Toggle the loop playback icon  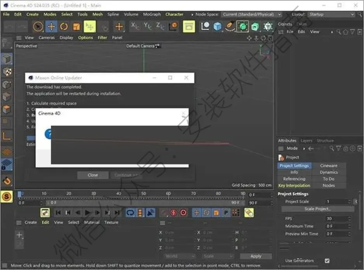(130, 213)
